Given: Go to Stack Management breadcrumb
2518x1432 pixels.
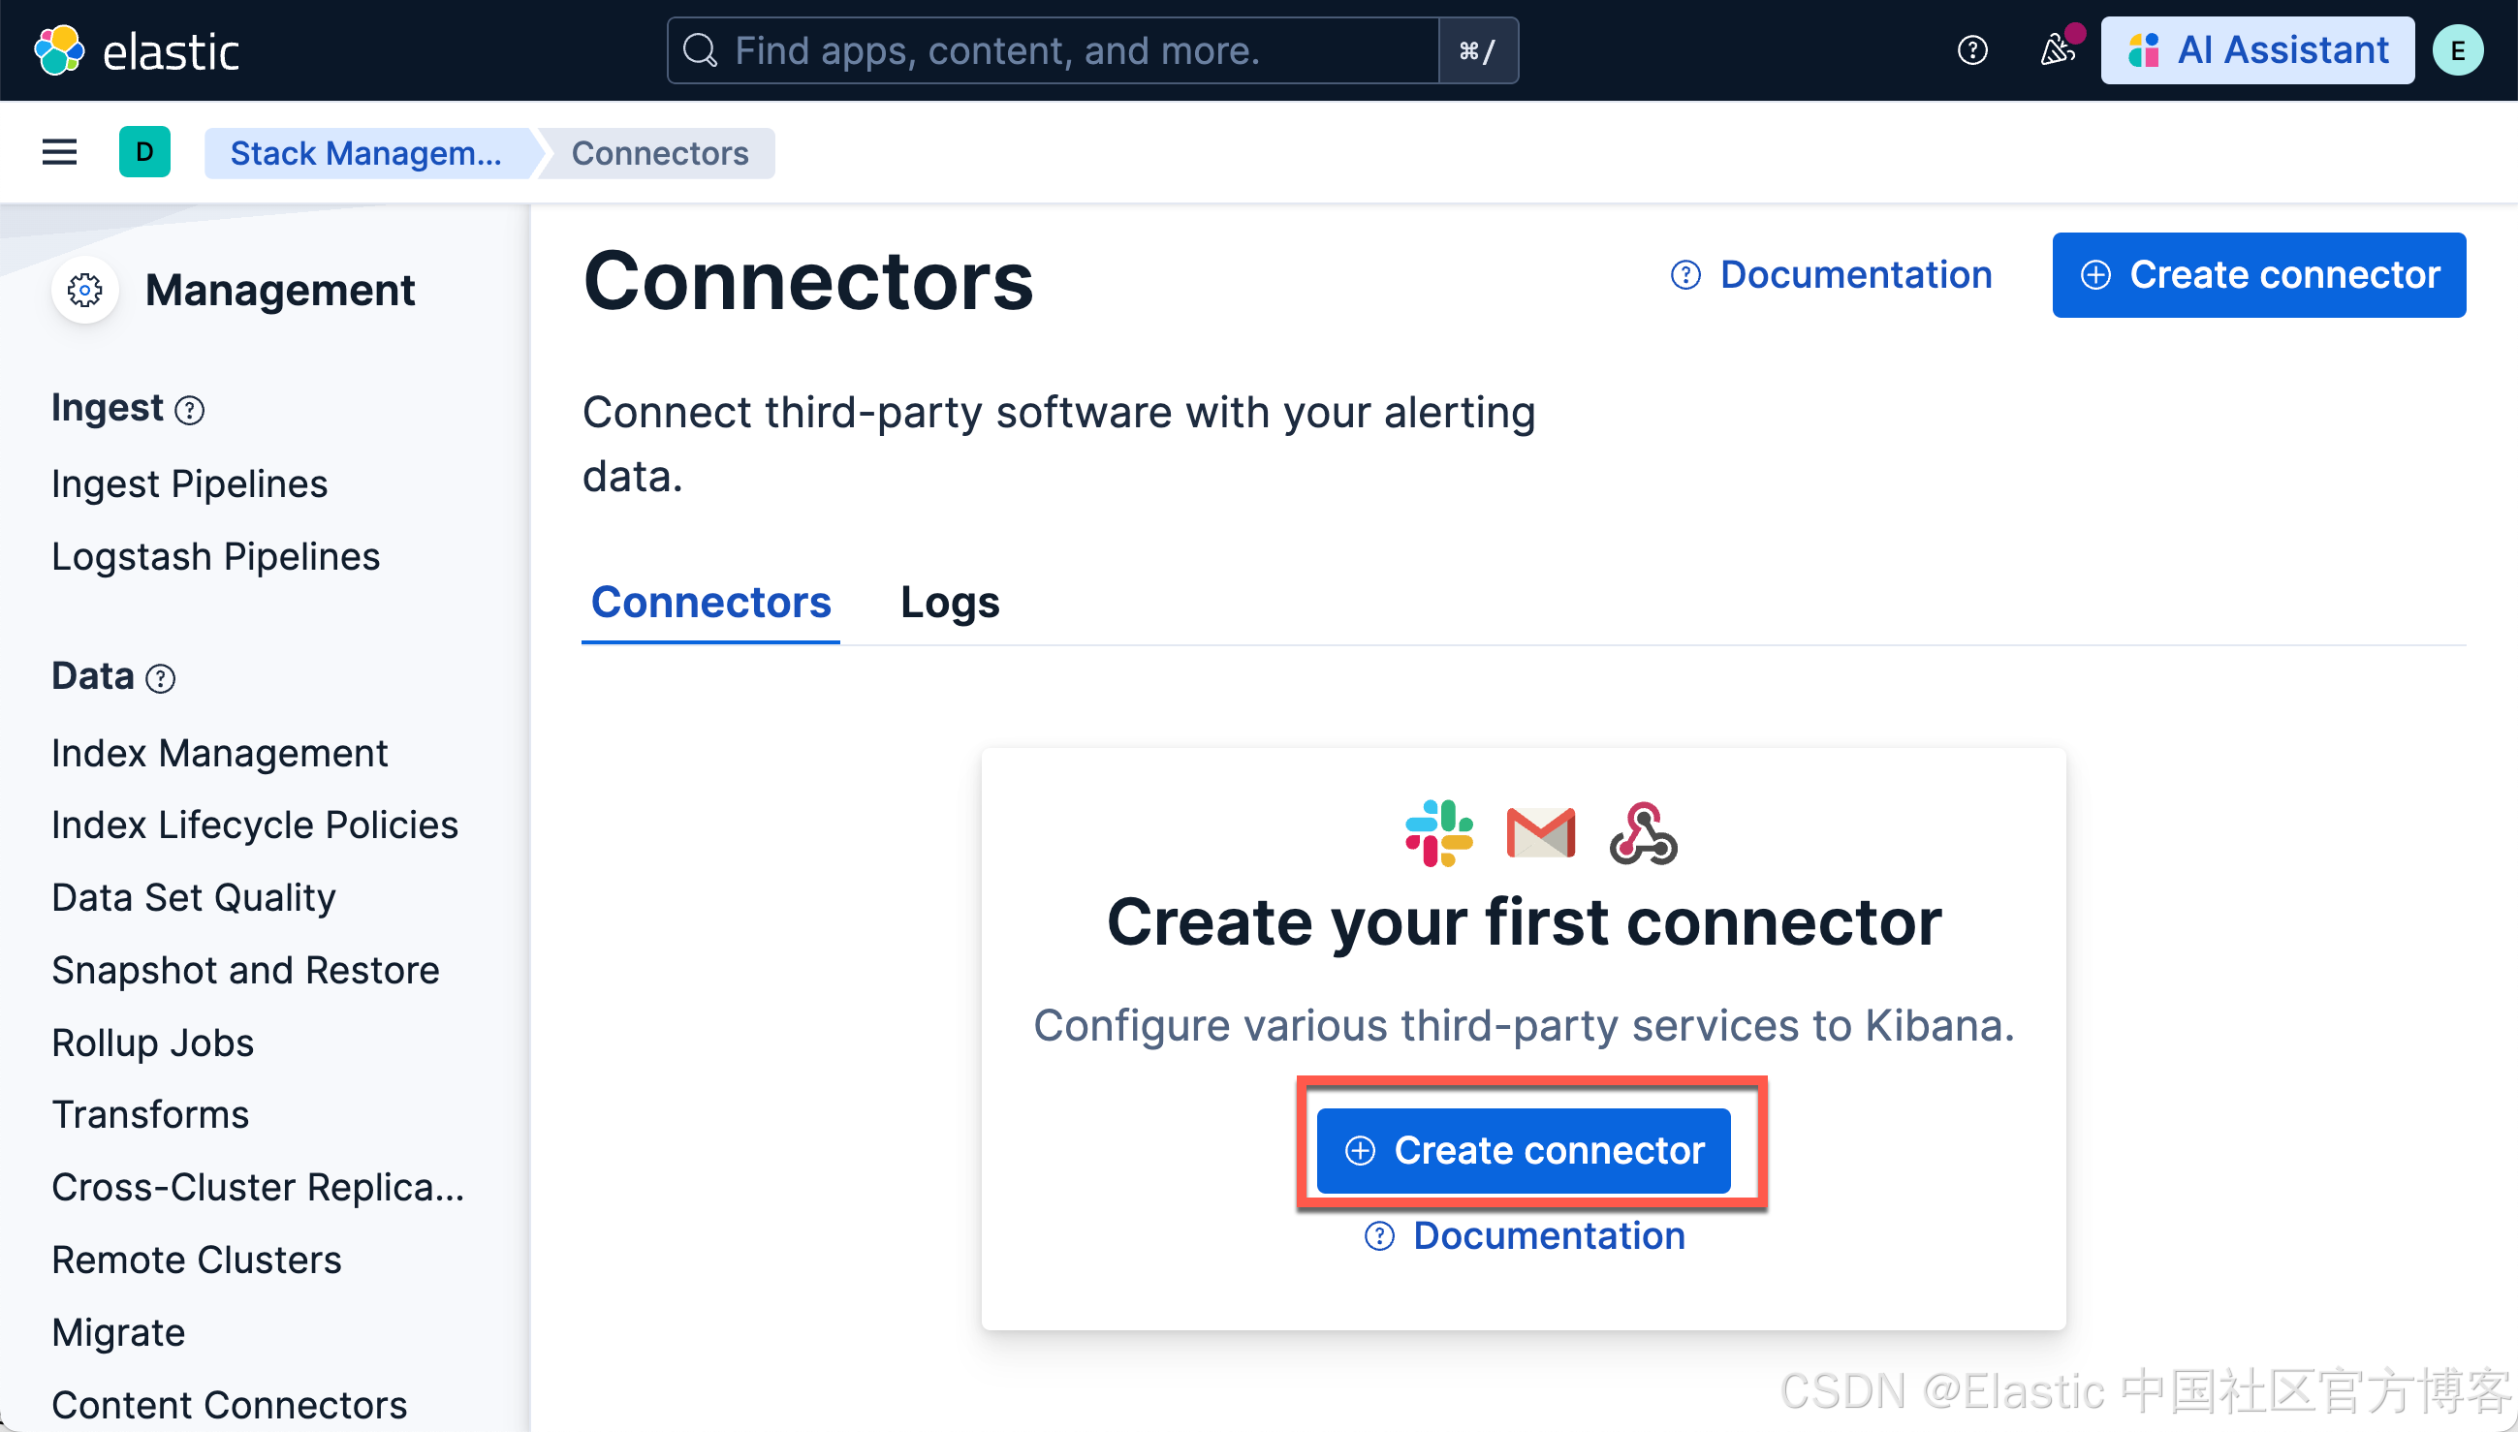Looking at the screenshot, I should click(366, 153).
